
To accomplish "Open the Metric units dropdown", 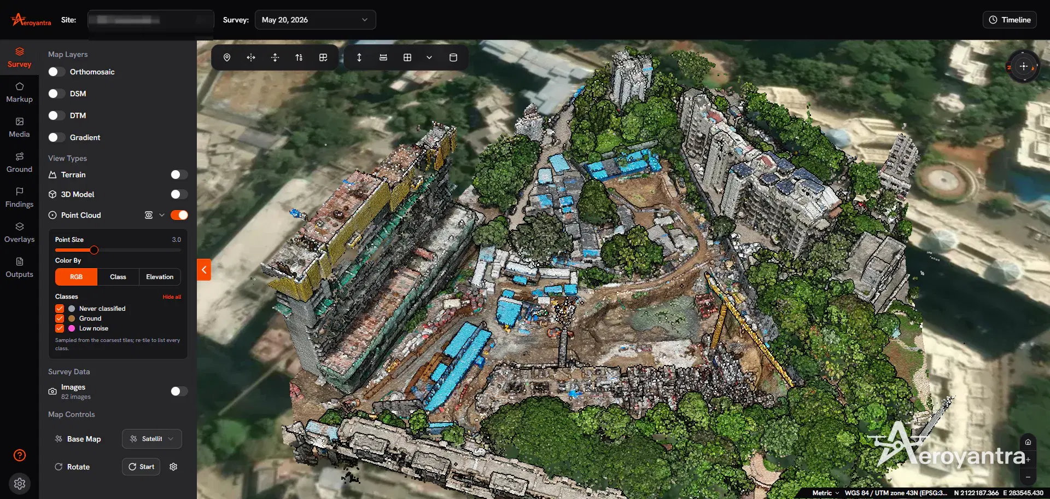I will tap(825, 493).
